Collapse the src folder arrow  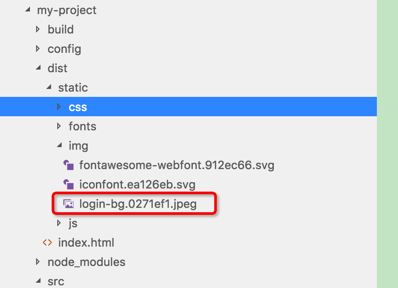38,281
